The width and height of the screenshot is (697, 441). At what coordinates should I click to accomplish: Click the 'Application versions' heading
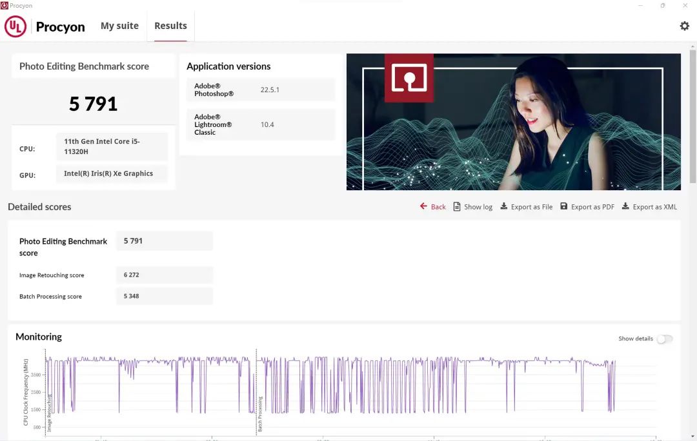point(228,66)
